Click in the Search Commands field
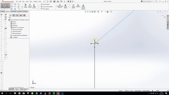169x95 pixels. click(149, 1)
